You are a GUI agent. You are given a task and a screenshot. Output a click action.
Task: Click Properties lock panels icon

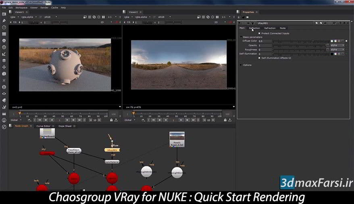tap(243, 17)
